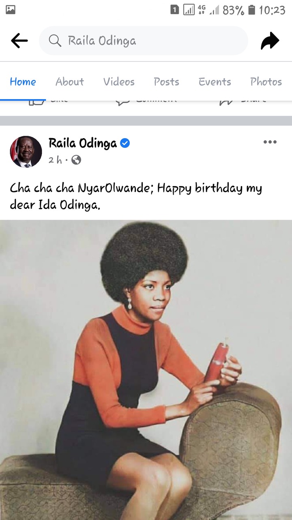The image size is (292, 520).
Task: Select the Photos tab
Action: (x=266, y=82)
